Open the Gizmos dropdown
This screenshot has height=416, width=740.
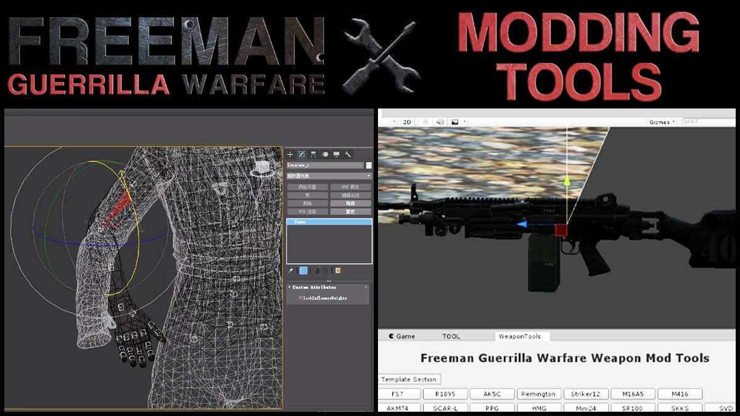[x=662, y=122]
